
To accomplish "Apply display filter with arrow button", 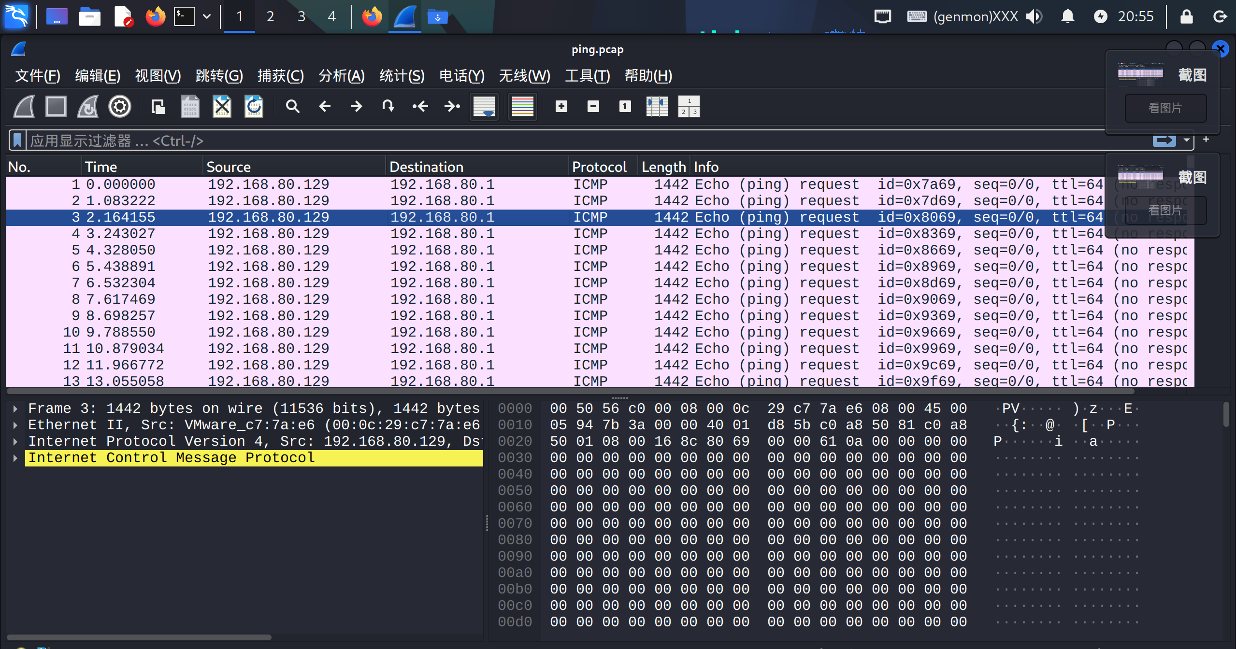I will [1164, 141].
